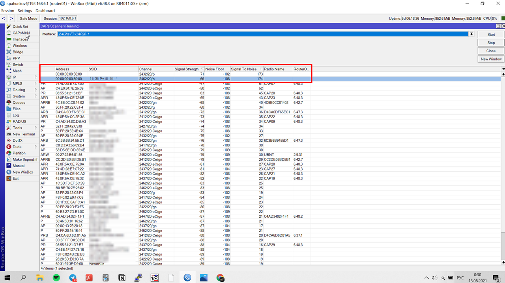Open Spotify from the taskbar

(56, 277)
